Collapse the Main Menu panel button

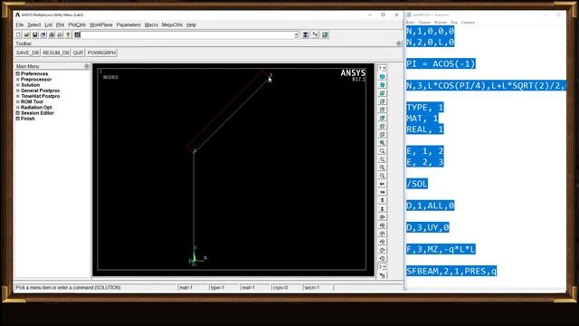point(87,66)
